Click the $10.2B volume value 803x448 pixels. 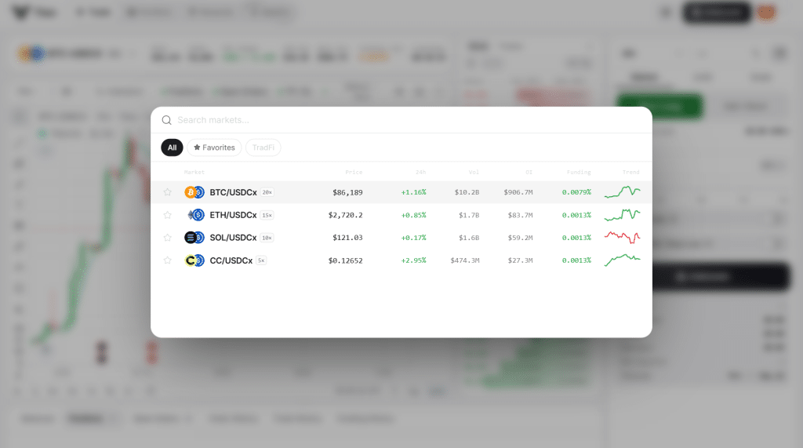(x=467, y=192)
